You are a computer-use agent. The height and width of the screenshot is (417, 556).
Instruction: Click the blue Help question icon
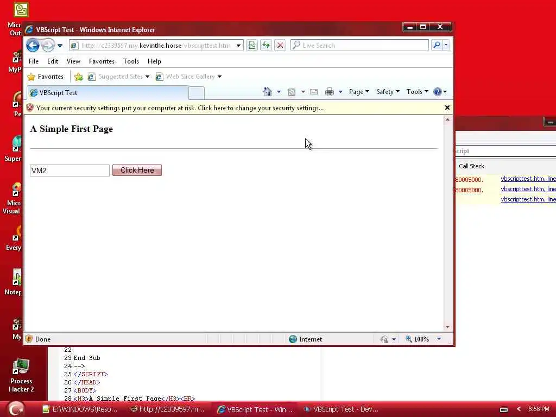pyautogui.click(x=438, y=92)
